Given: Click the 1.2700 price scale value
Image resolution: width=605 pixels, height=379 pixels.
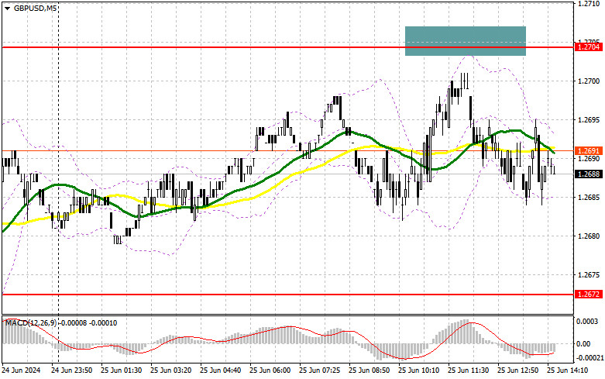Looking at the screenshot, I should click(x=589, y=81).
